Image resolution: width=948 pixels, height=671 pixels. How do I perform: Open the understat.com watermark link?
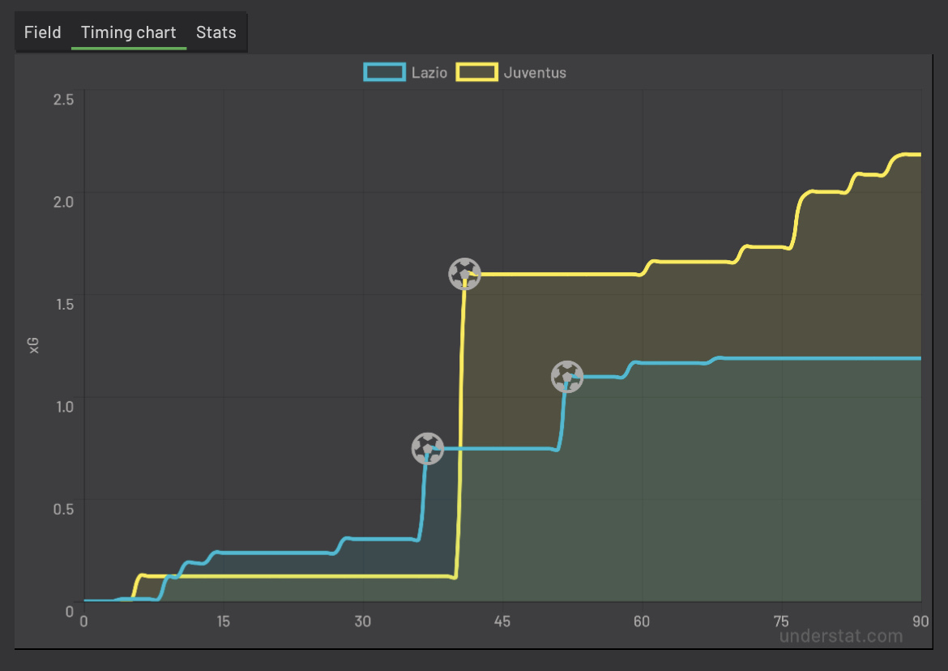(x=841, y=636)
